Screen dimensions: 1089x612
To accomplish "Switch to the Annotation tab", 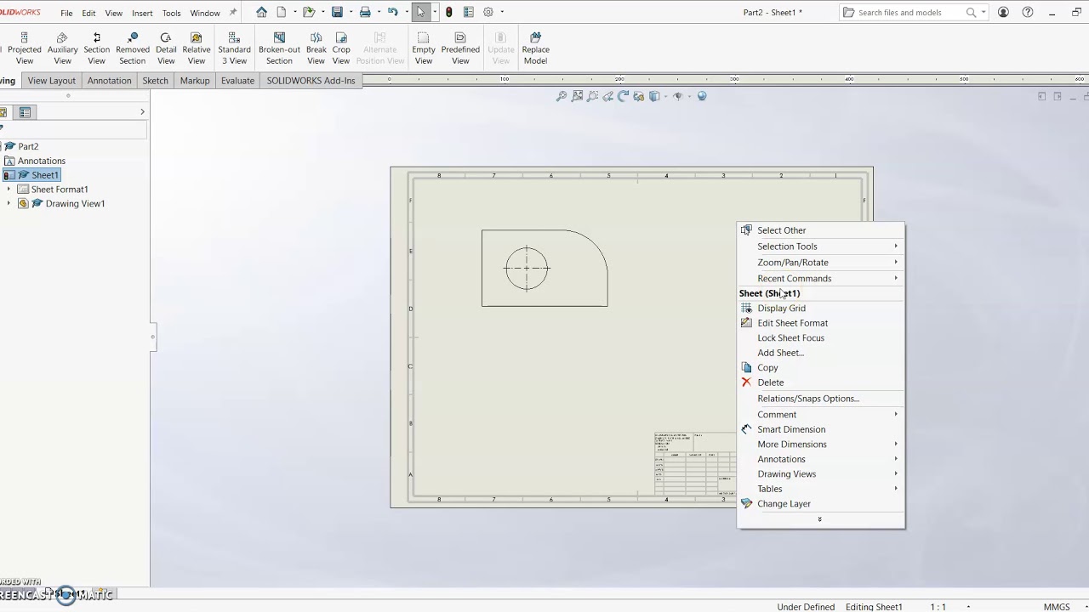I will click(x=109, y=81).
